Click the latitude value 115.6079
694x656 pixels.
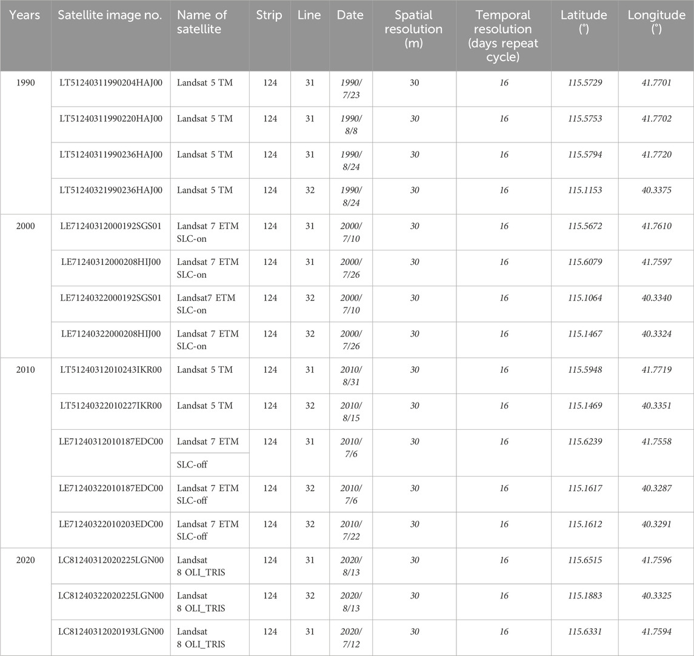coord(585,262)
